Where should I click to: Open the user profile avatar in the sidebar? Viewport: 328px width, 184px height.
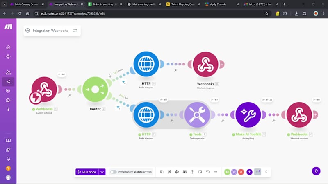(x=8, y=177)
